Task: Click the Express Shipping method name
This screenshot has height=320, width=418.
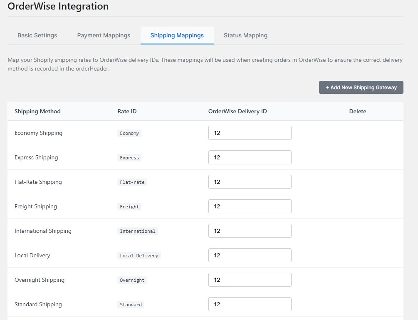Action: (x=36, y=157)
